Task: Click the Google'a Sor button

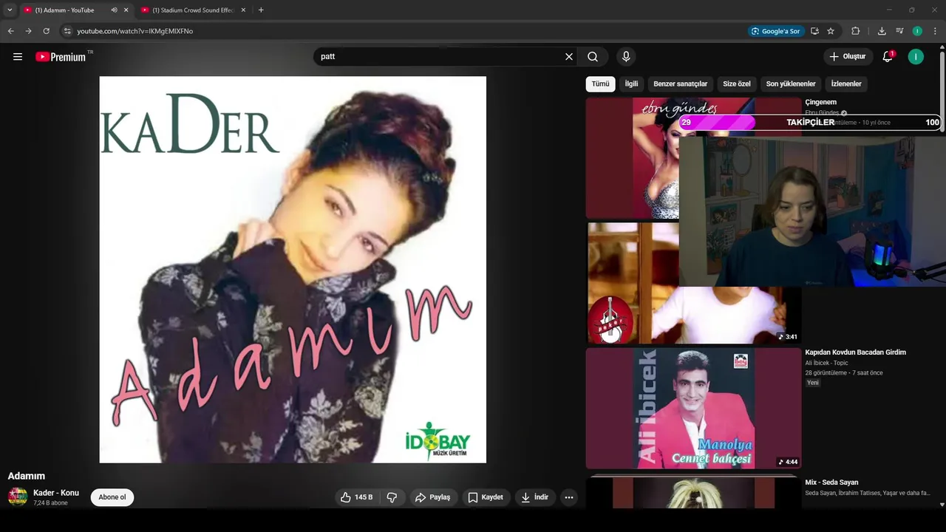Action: (x=775, y=31)
